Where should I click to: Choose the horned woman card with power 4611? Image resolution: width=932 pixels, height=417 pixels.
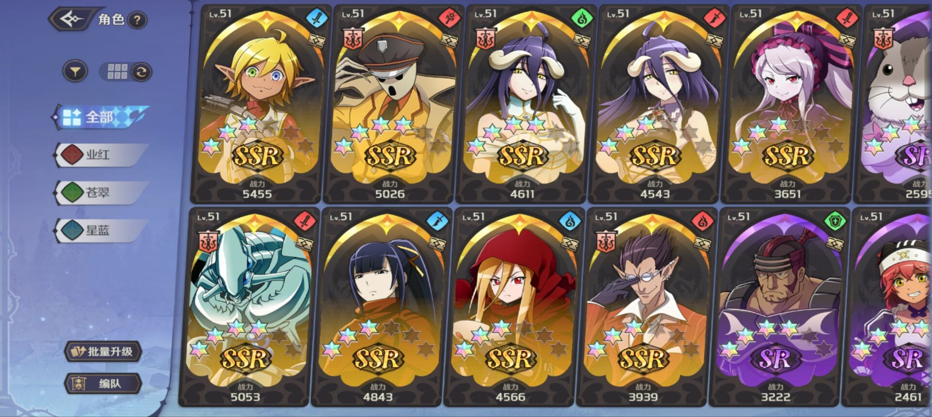pyautogui.click(x=522, y=104)
